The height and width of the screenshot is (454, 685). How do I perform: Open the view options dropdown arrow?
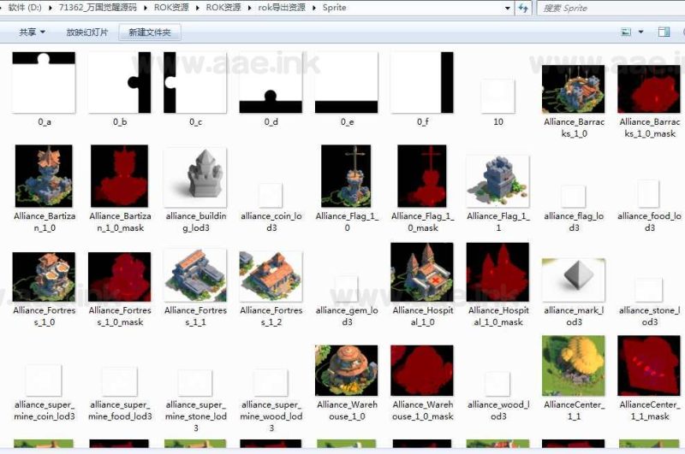coord(640,32)
